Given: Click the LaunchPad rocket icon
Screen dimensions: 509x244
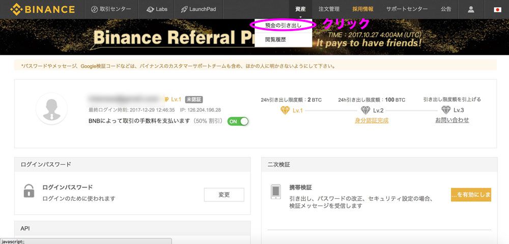Looking at the screenshot, I should point(184,9).
